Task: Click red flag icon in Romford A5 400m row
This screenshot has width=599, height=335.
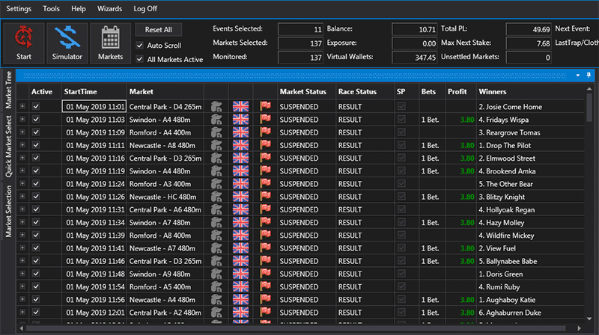Action: [266, 286]
